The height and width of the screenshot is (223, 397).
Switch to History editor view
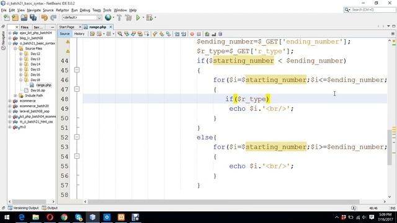[79, 33]
